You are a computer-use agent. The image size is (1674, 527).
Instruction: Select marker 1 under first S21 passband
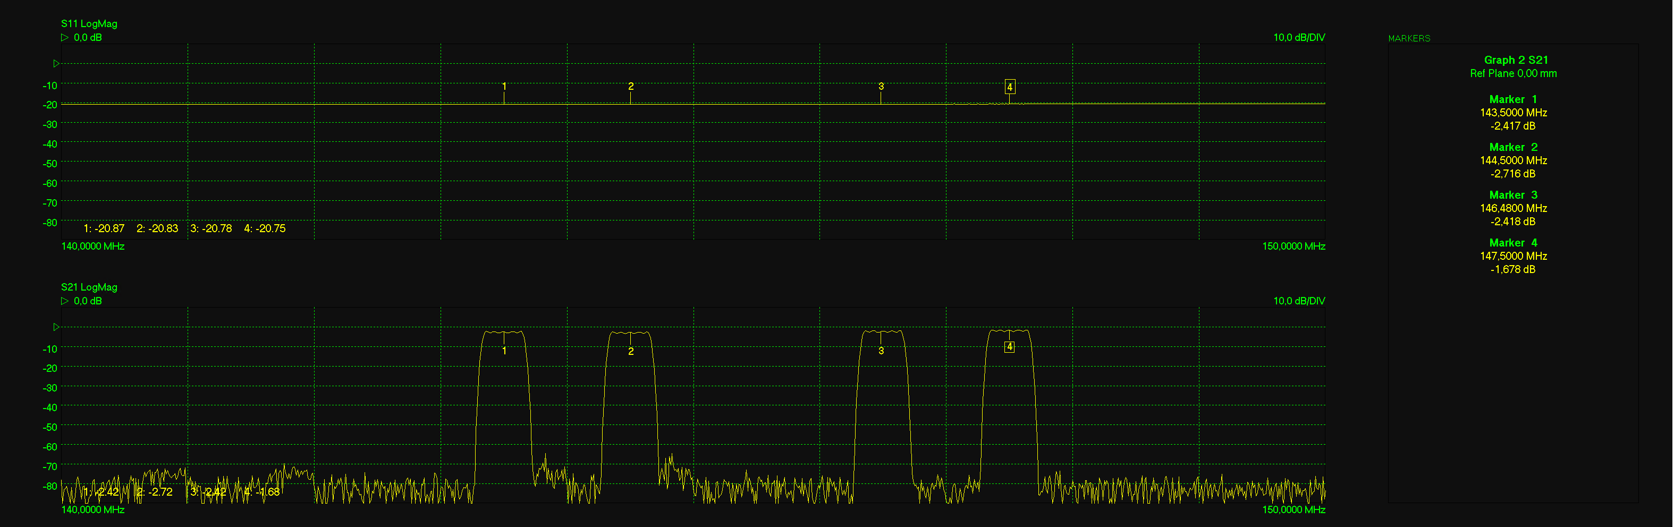tap(504, 351)
